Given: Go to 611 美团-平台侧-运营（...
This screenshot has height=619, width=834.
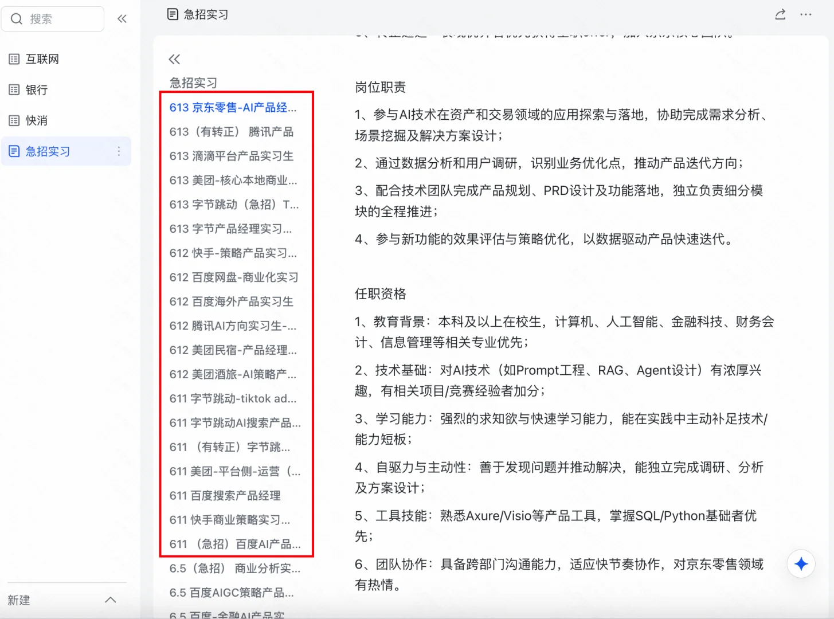Looking at the screenshot, I should tap(235, 472).
